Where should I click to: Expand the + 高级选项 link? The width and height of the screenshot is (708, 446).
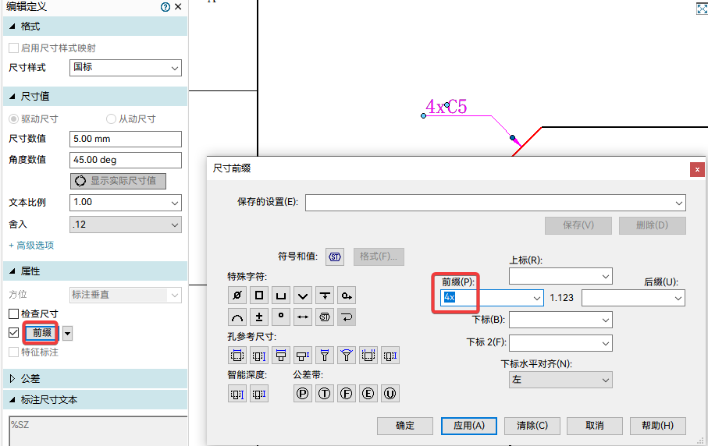click(x=31, y=246)
